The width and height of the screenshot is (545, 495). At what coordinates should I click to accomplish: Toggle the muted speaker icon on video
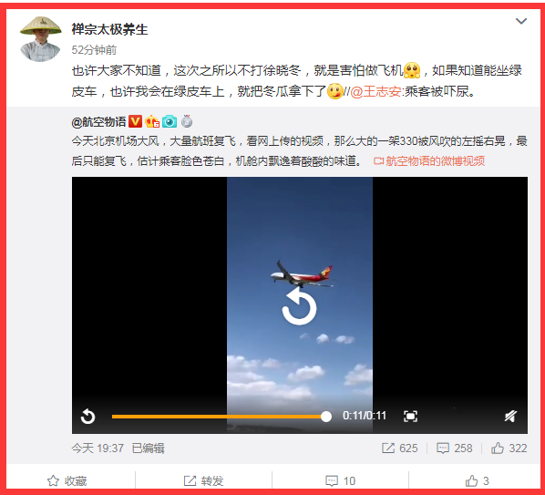point(510,416)
